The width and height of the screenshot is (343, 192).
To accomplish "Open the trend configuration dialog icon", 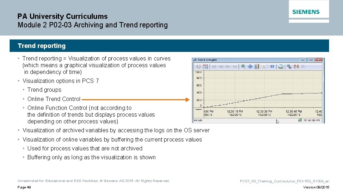I will [205, 67].
